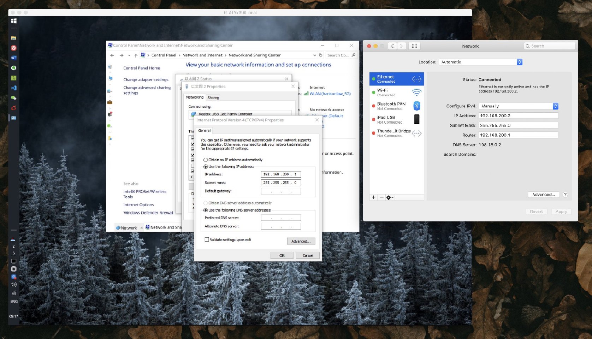Screen dimensions: 592x339
Task: Show all preferences grid button
Action: coord(414,46)
